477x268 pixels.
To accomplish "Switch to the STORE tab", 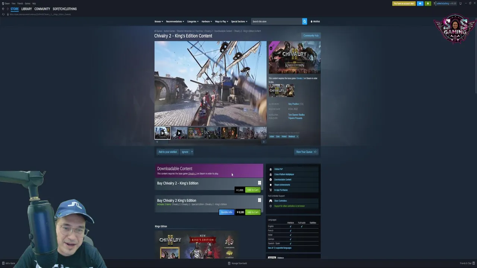I will pos(15,9).
